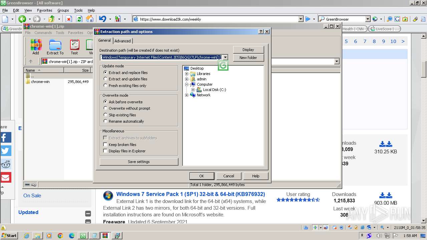
Task: Open WinRAR archive path dropdown arrow
Action: pyautogui.click(x=337, y=61)
